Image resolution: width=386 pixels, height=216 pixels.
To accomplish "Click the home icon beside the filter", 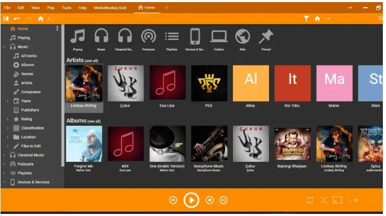I will pos(318,19).
